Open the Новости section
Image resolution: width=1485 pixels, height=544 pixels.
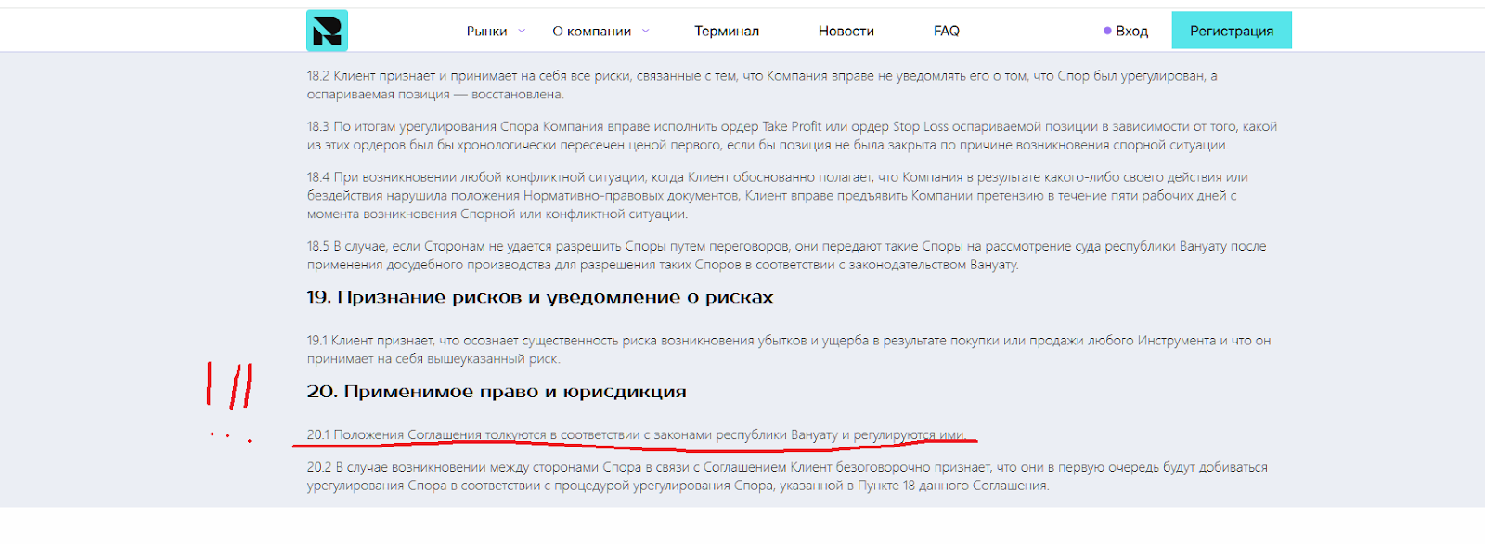coord(846,31)
